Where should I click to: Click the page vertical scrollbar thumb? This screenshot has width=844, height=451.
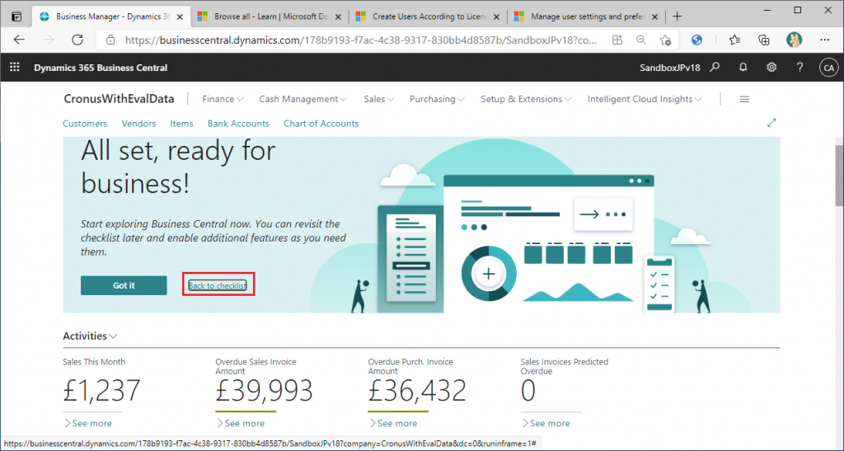point(839,176)
